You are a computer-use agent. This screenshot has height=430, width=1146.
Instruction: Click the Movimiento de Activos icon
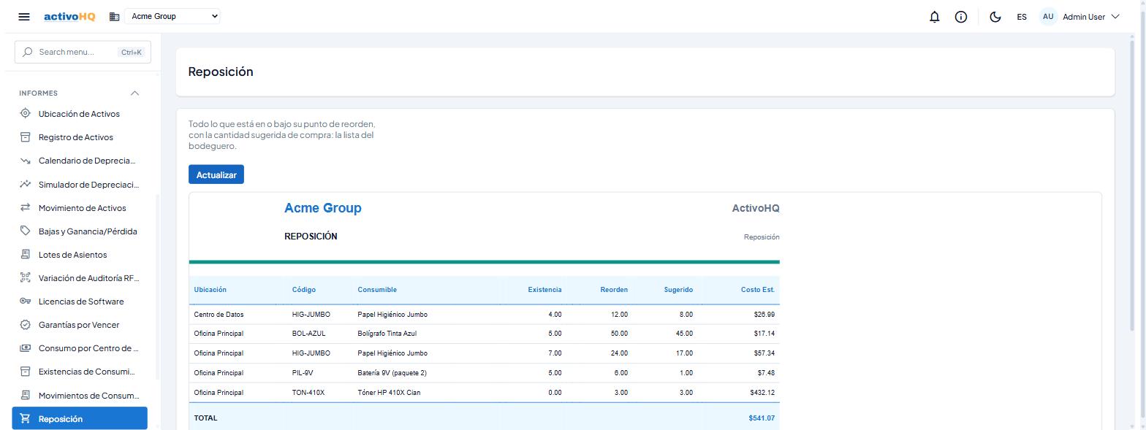click(26, 207)
